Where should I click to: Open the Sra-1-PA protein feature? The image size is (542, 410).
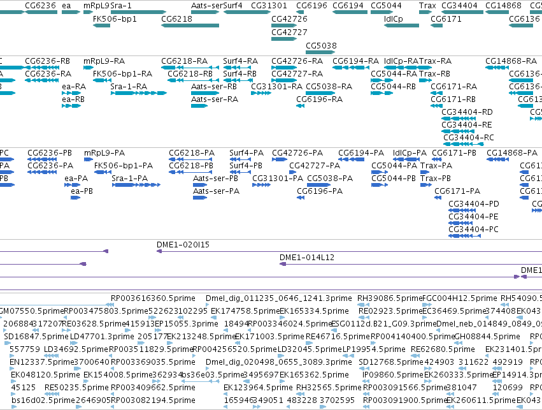coord(136,185)
